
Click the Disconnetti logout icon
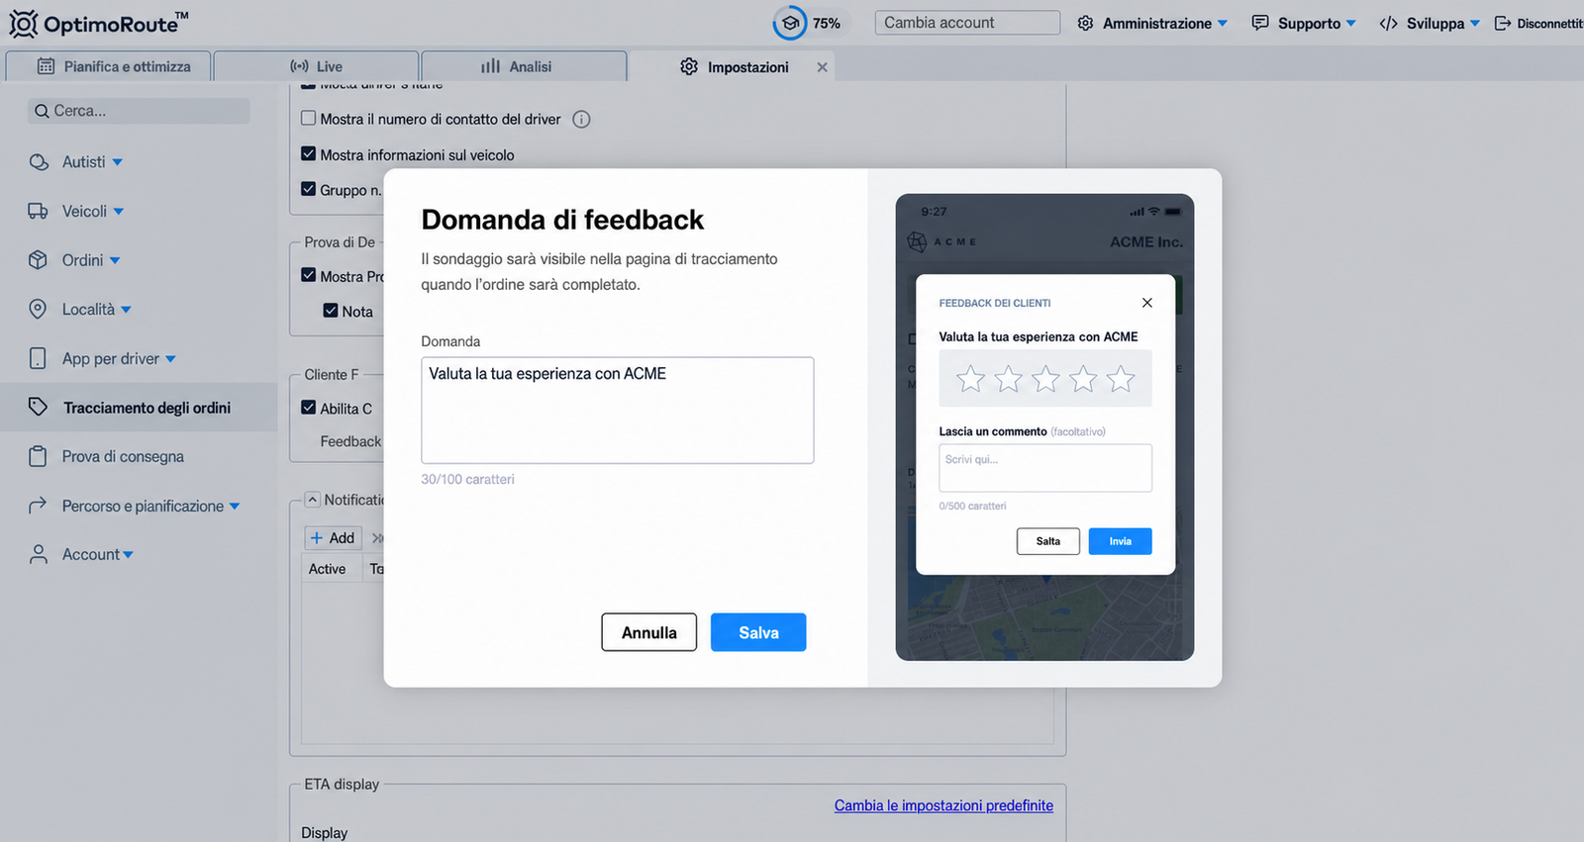tap(1503, 23)
